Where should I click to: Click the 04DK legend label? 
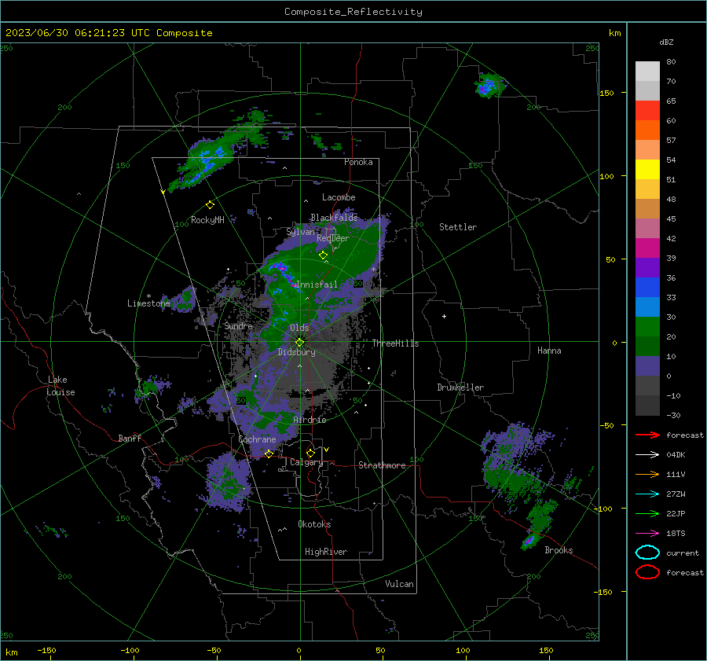tap(676, 455)
